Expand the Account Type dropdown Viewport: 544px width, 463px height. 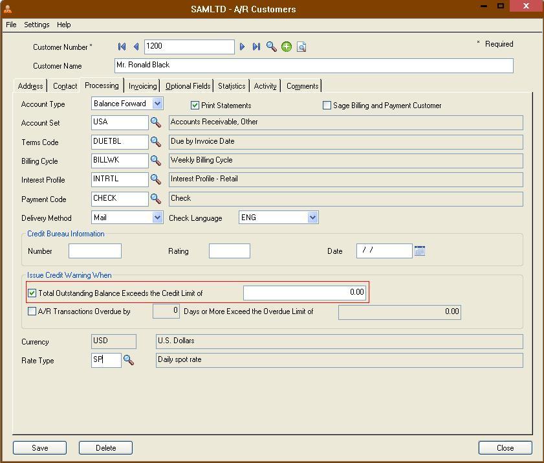[158, 104]
